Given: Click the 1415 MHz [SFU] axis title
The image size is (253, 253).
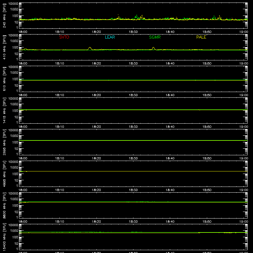Looking at the screenshot, I should (x=4, y=110).
